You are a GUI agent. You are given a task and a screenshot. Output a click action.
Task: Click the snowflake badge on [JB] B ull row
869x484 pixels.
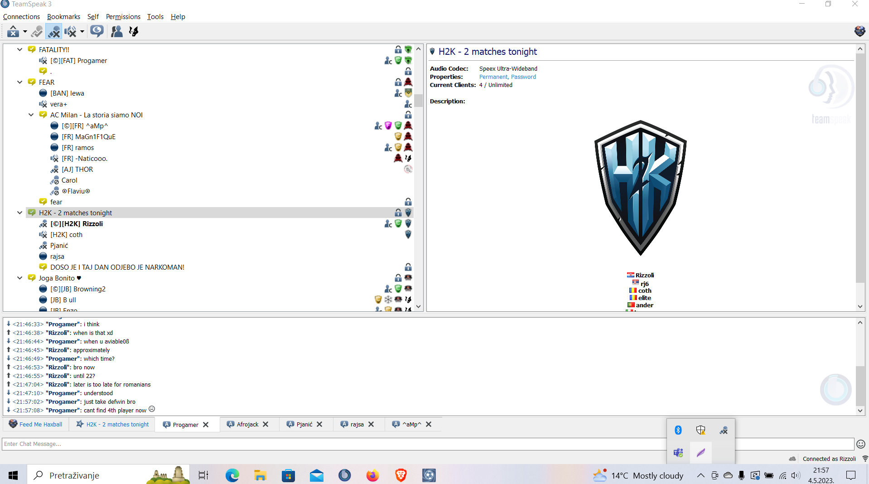[x=388, y=300]
